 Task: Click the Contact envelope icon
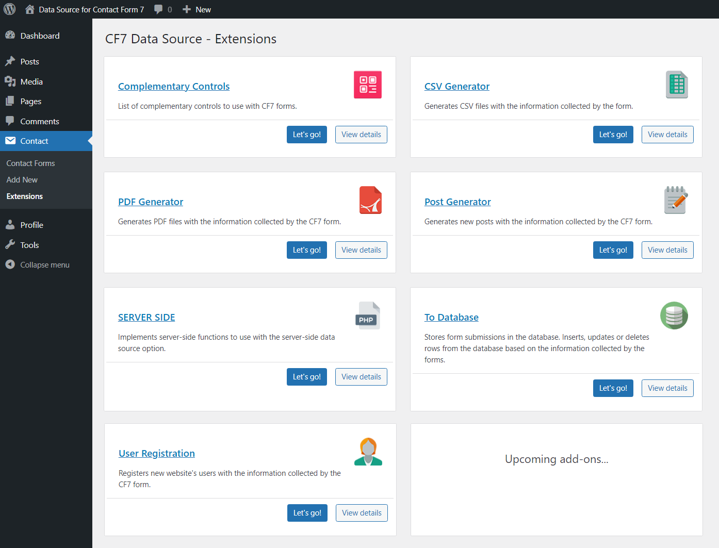10,141
